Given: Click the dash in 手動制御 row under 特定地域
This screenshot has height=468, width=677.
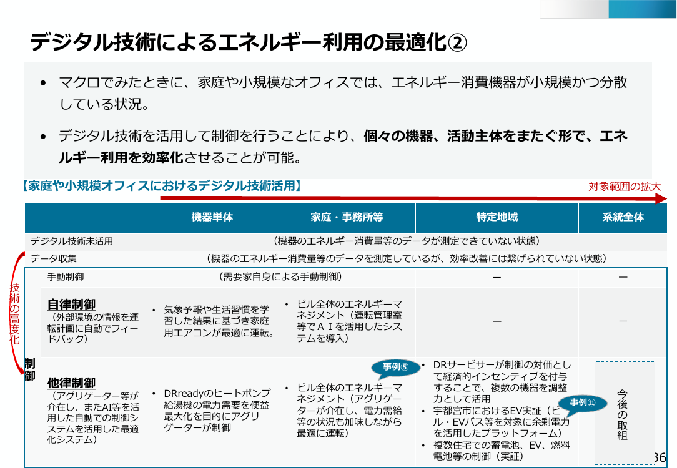Looking at the screenshot, I should click(x=497, y=277).
